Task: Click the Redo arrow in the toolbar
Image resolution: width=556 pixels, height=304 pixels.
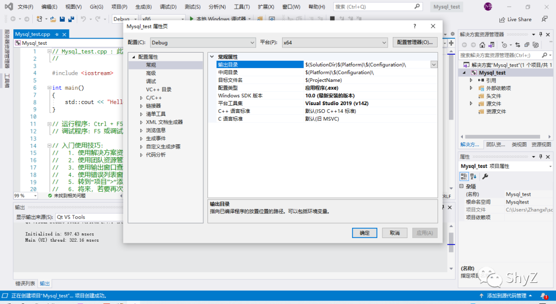Action: tap(97, 19)
